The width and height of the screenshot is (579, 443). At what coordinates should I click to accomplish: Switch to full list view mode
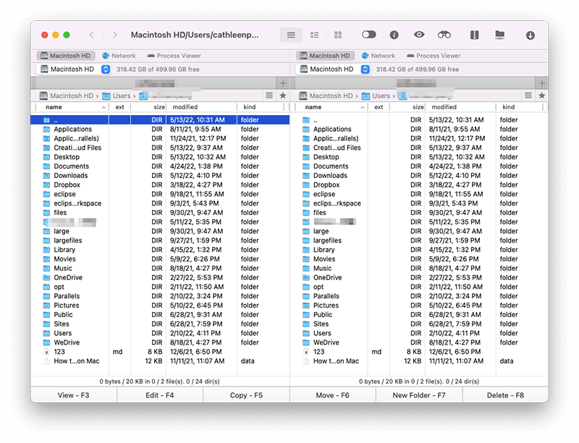pyautogui.click(x=291, y=35)
